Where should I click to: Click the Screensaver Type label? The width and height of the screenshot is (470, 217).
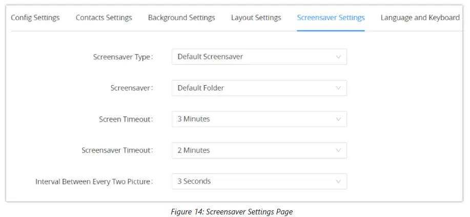pos(122,57)
